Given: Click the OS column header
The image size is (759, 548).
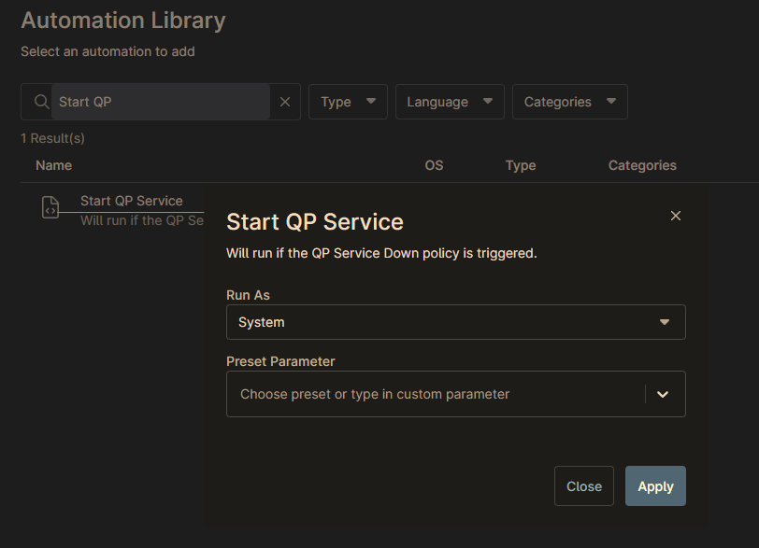Looking at the screenshot, I should (434, 165).
